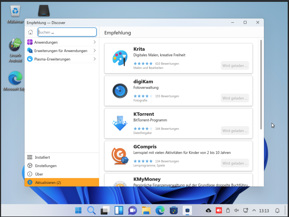Open the Krita palette app icon
Image resolution: width=289 pixels, height=217 pixels.
(120, 58)
